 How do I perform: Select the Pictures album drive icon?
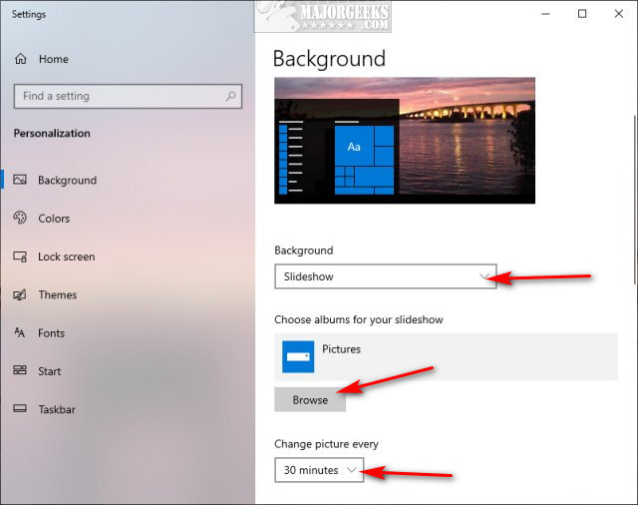pos(298,356)
